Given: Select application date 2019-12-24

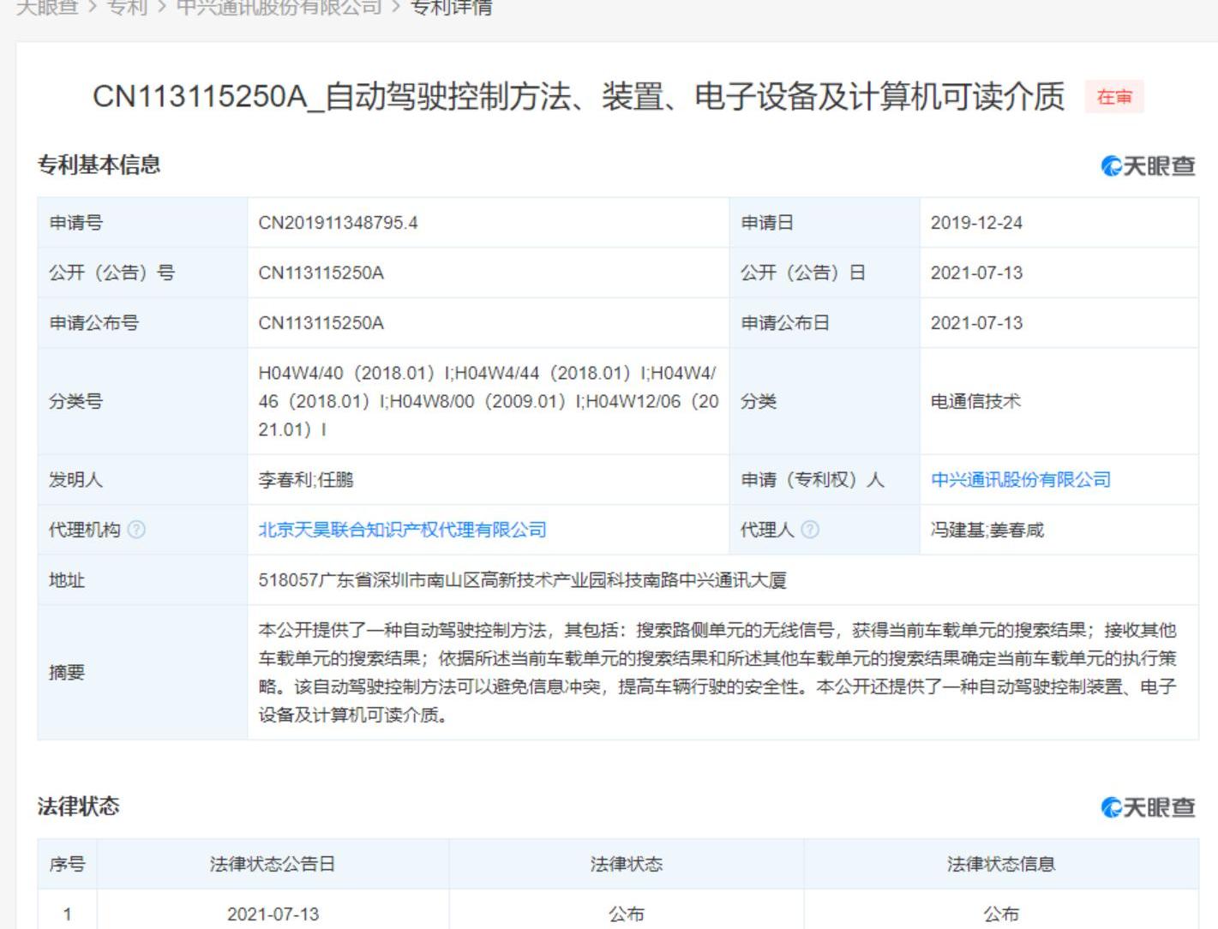Looking at the screenshot, I should (x=976, y=223).
